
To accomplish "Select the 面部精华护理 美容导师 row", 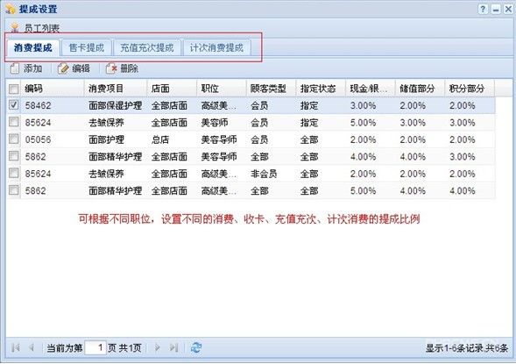I will (x=251, y=156).
